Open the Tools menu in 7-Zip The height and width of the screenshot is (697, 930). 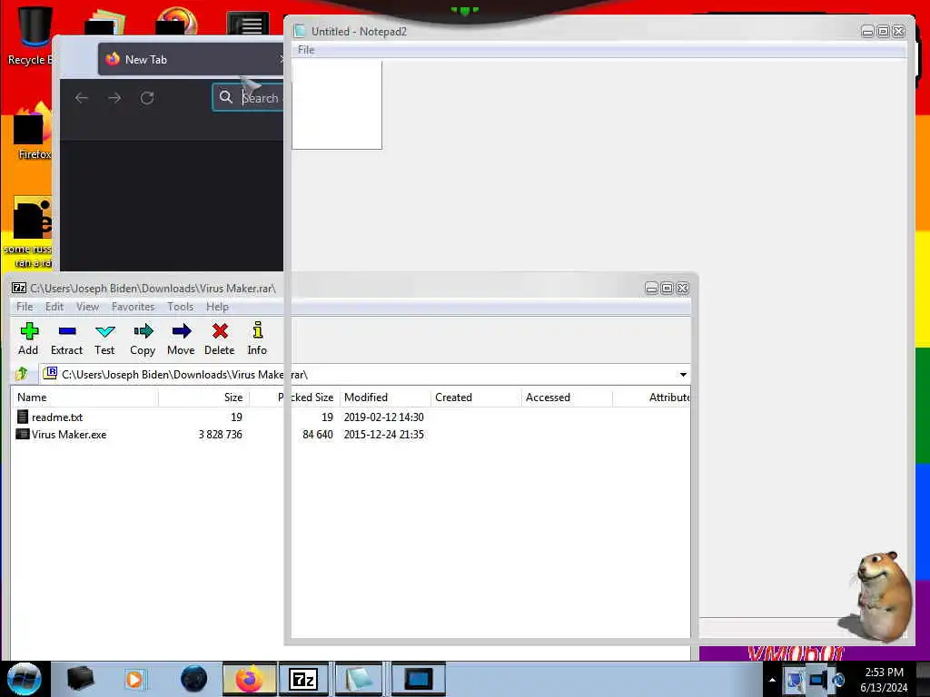coord(181,307)
